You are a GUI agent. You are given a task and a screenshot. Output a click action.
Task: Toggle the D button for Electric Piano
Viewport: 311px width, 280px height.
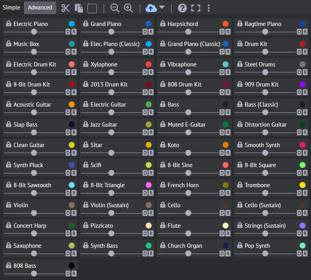point(68,32)
